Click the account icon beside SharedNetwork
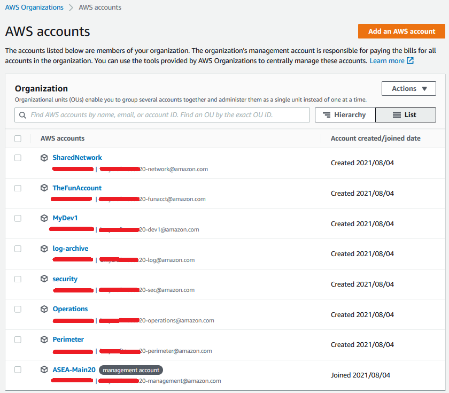The height and width of the screenshot is (393, 449). click(44, 157)
